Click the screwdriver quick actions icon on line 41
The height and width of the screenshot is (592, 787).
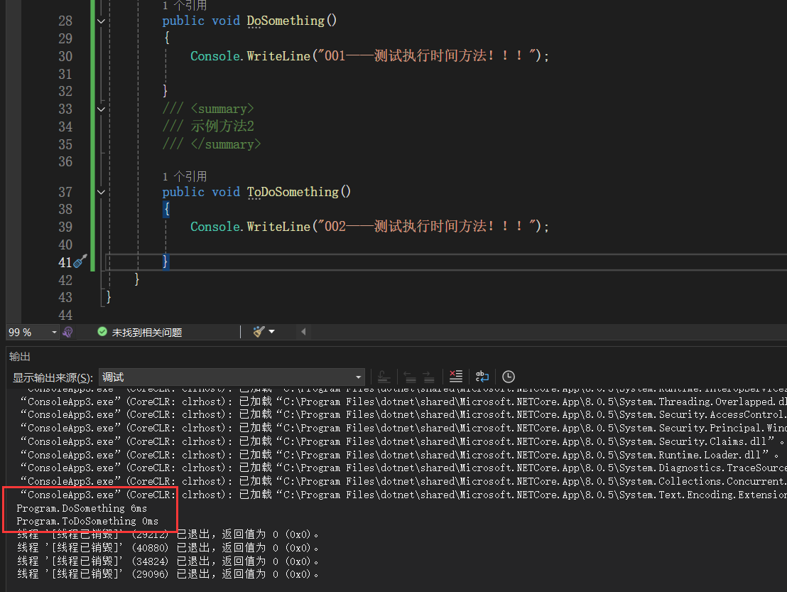80,262
